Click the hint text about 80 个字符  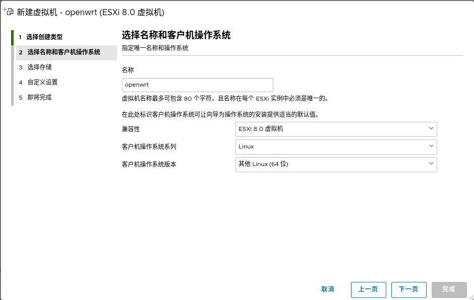pyautogui.click(x=225, y=99)
